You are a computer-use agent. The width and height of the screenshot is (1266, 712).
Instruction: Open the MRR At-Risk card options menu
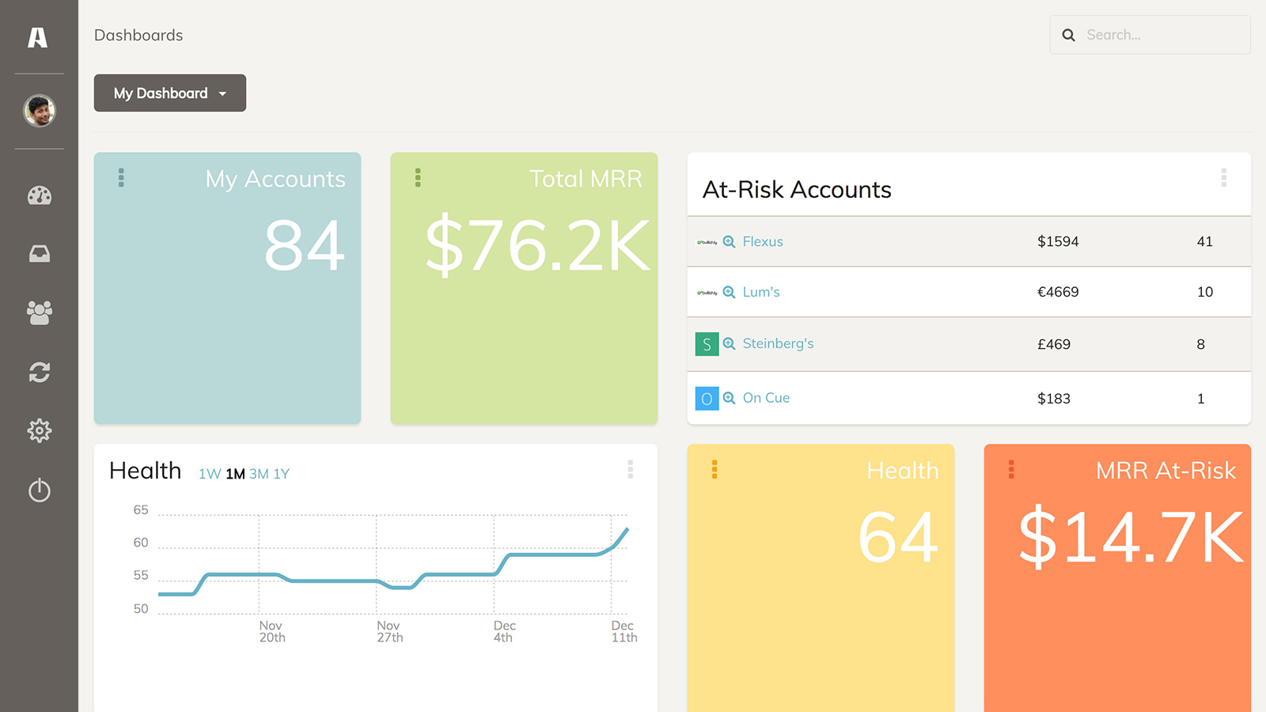pos(1011,470)
